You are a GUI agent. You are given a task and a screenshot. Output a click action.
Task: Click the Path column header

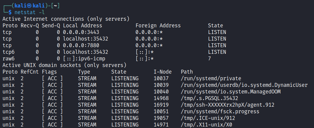tap(187, 72)
